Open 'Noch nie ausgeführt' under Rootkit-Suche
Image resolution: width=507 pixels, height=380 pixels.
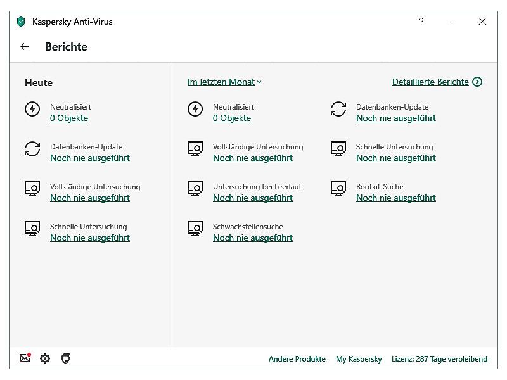(396, 198)
